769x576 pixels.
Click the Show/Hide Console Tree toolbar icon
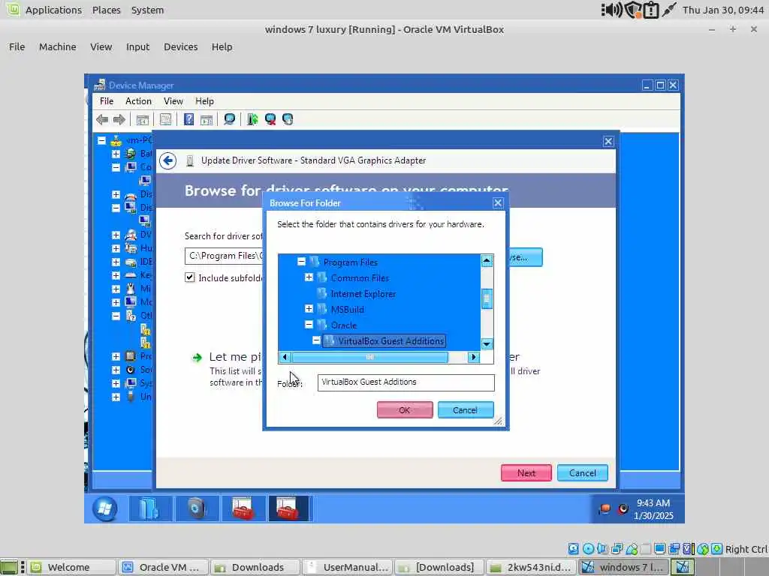point(142,119)
